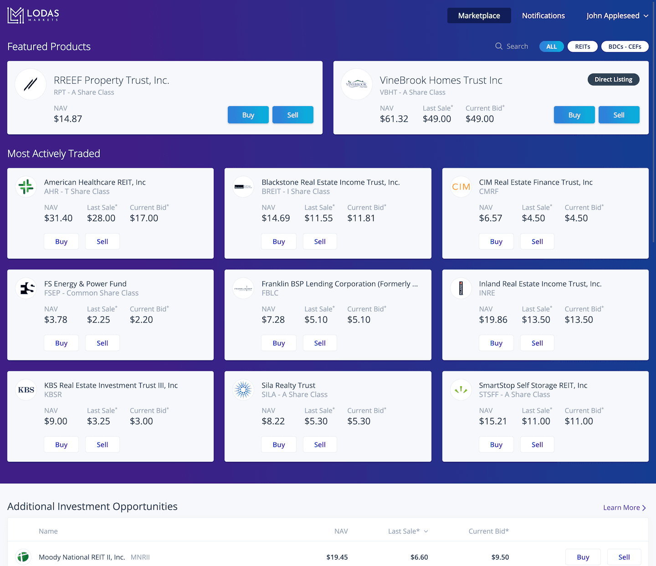Sell American Healthcare REIT shares
This screenshot has width=656, height=566.
tap(102, 241)
